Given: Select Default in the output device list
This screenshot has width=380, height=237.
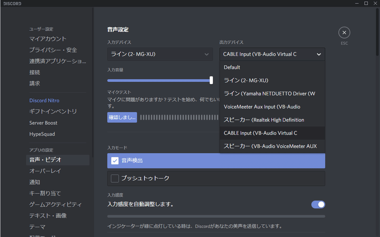Looking at the screenshot, I should pyautogui.click(x=272, y=67).
